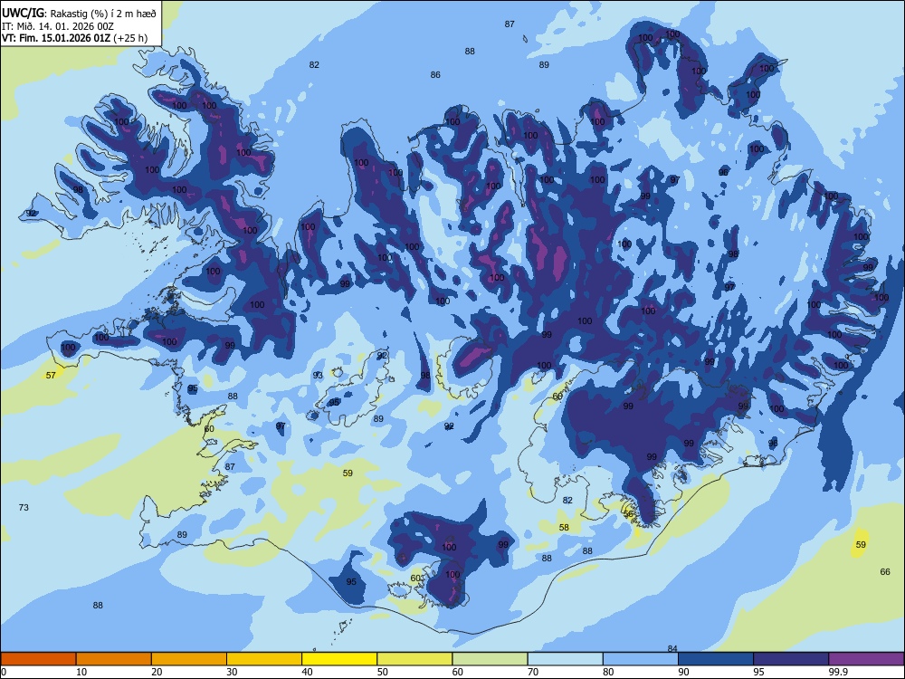905x679 pixels.
Task: Click the pale blue 70–80 legend swatch
Action: pos(565,659)
